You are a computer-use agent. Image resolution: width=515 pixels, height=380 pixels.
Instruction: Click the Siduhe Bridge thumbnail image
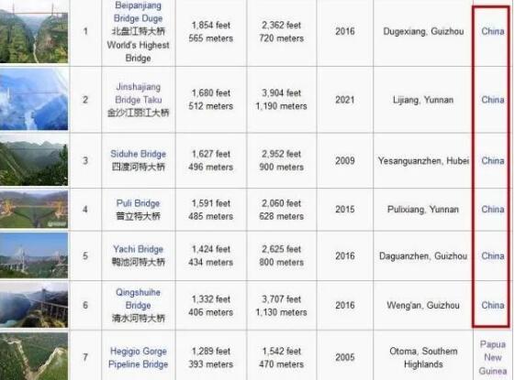34,160
